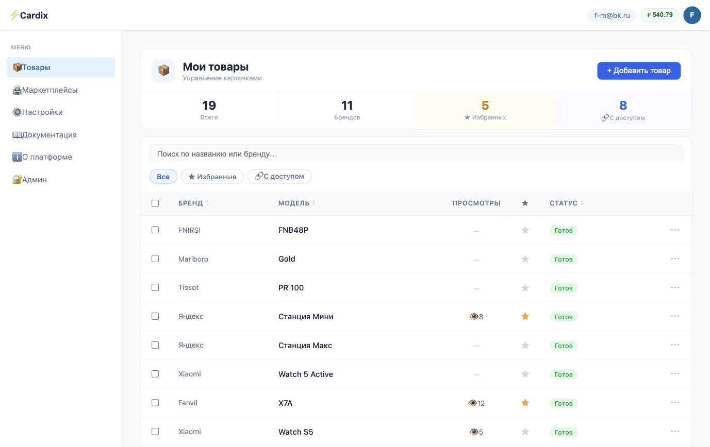Open row options for Станция Макс
Viewport: 710px width, 447px height.
pyautogui.click(x=675, y=345)
